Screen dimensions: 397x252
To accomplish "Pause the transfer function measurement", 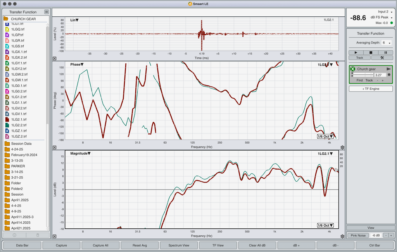I will pyautogui.click(x=385, y=52).
